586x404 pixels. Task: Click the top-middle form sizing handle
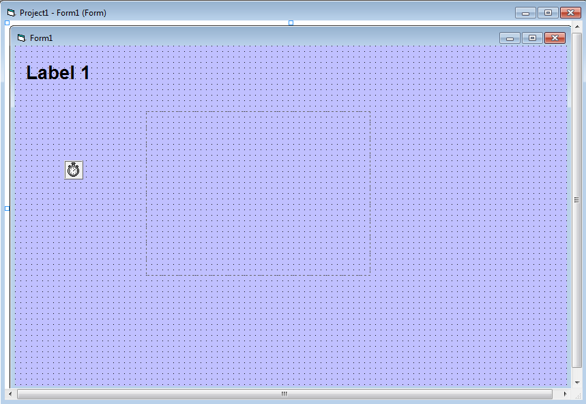(291, 23)
